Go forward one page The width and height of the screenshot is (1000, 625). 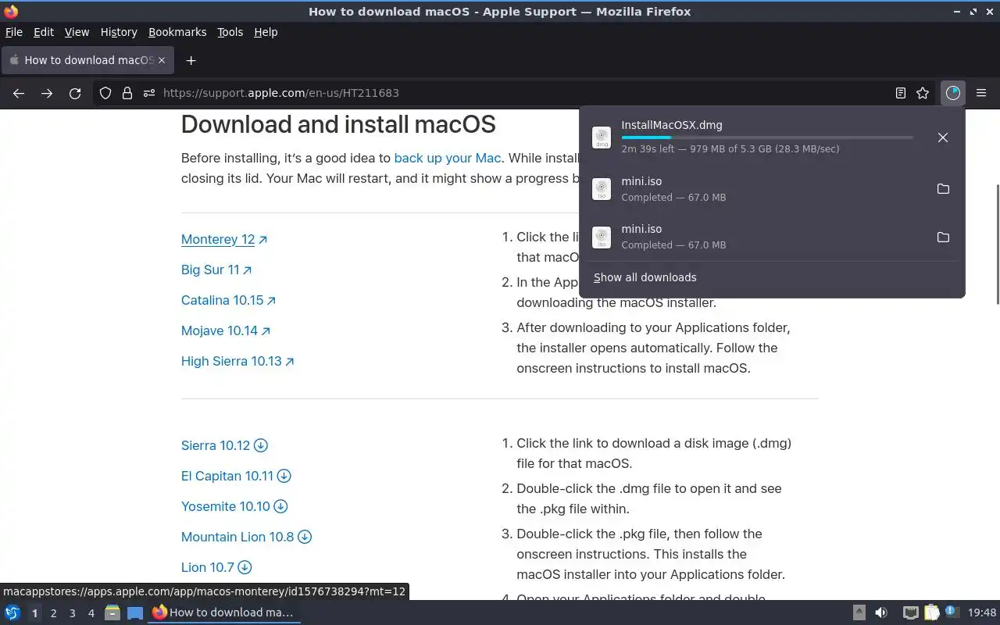pos(47,93)
